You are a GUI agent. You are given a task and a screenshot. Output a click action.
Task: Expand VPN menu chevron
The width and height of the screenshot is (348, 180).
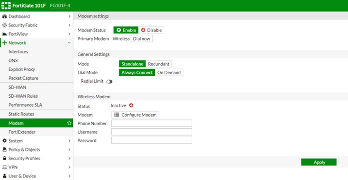(69, 167)
